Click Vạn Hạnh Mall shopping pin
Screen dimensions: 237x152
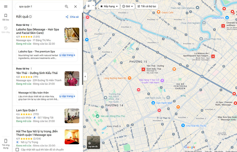click(153, 103)
